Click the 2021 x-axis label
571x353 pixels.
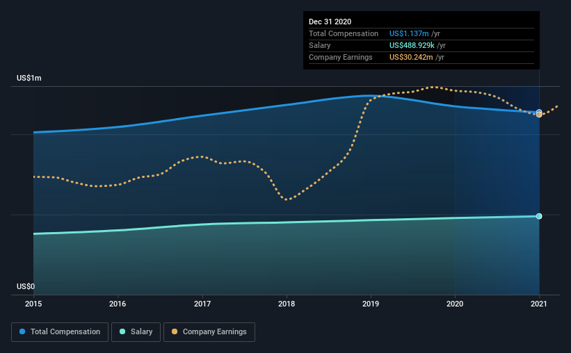(539, 304)
